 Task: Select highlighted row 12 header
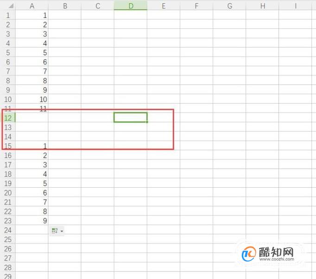(x=8, y=118)
